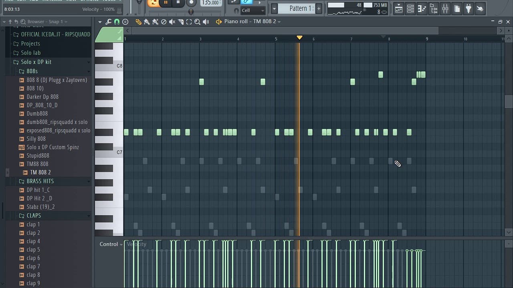Click the C7 piano key
Screen dimensions: 513x288
(109, 152)
